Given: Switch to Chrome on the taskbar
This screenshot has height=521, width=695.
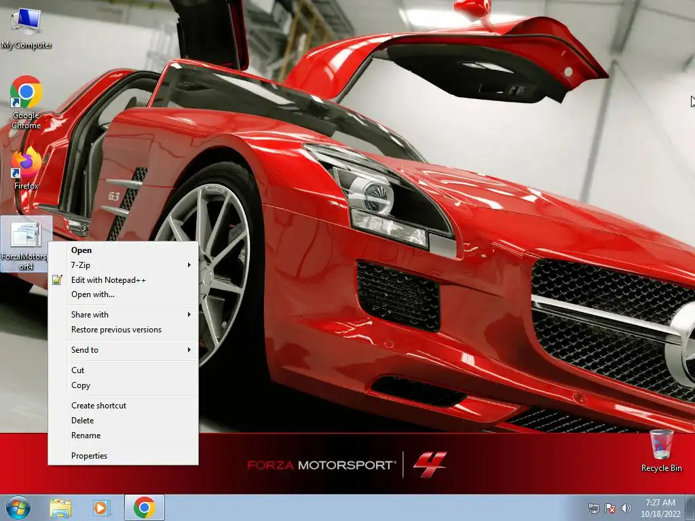Looking at the screenshot, I should 145,507.
